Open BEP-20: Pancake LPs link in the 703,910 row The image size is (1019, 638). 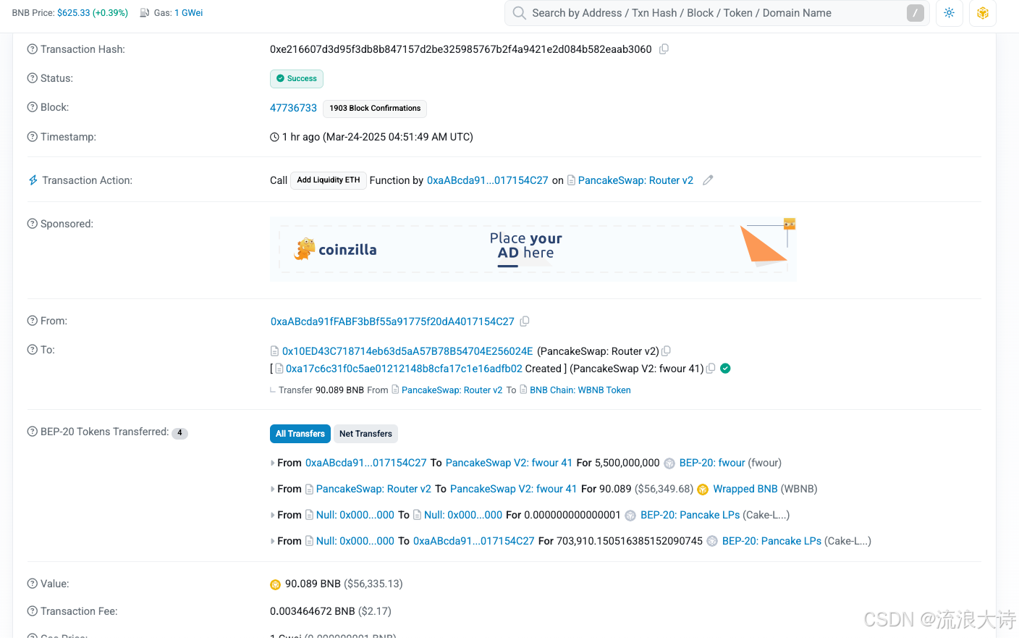coord(771,541)
